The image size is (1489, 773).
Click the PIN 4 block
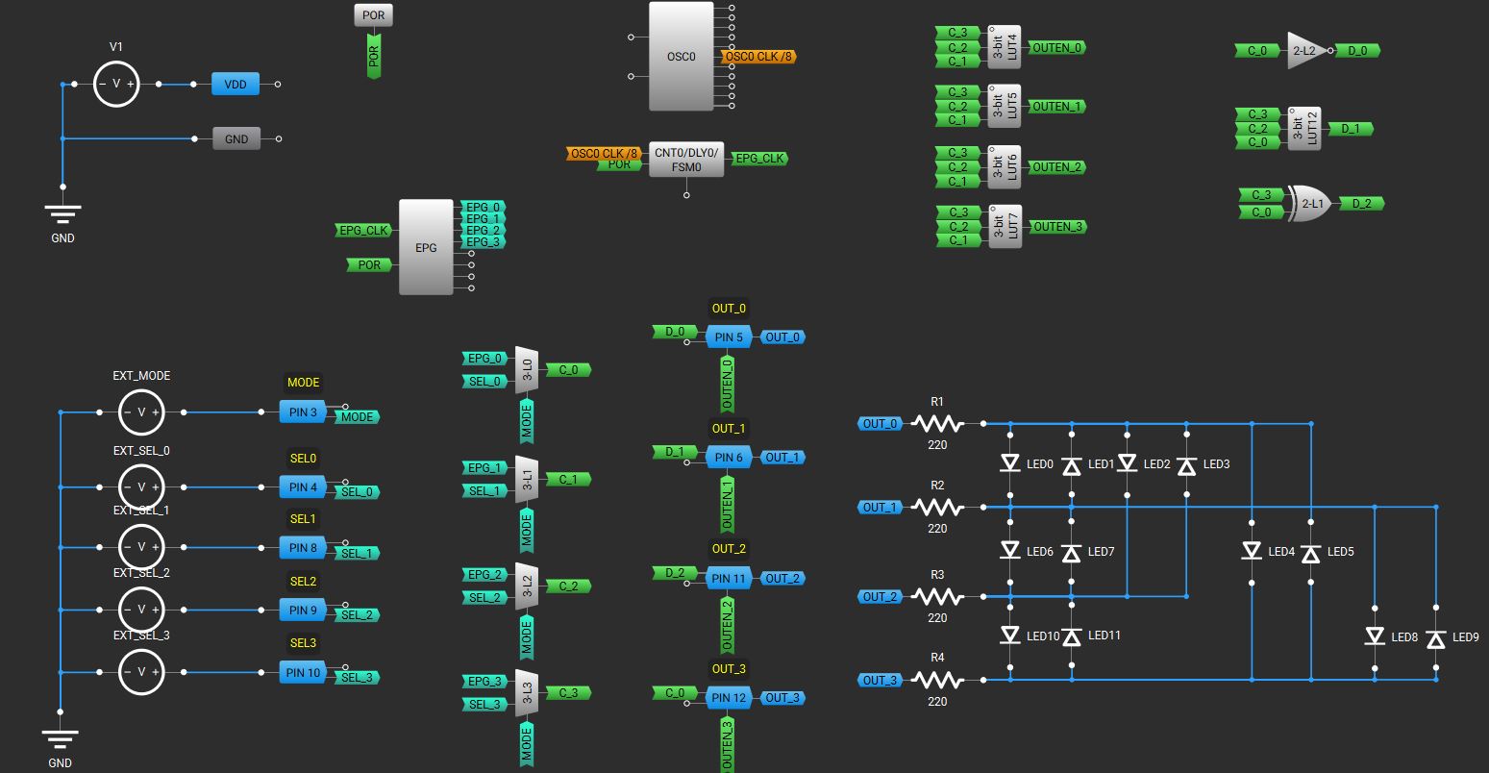click(x=304, y=487)
